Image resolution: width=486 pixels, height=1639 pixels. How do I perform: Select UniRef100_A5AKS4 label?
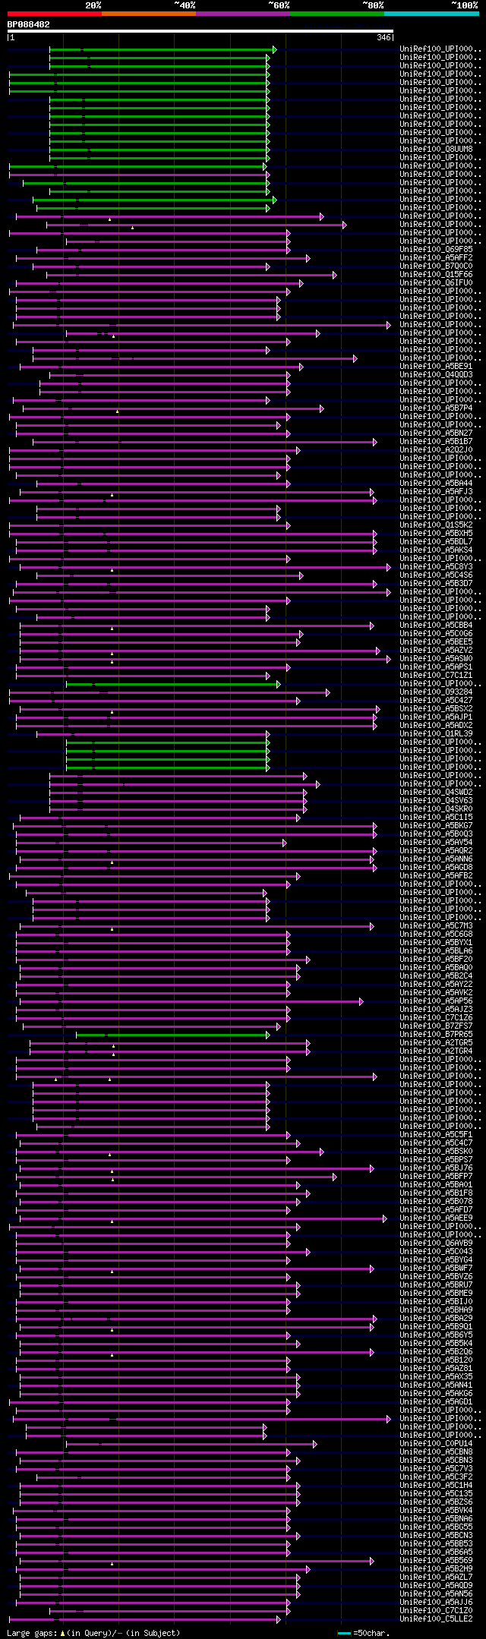pyautogui.click(x=436, y=550)
